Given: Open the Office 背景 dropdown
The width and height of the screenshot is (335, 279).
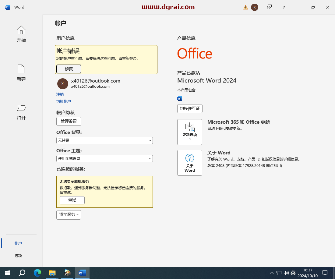Looking at the screenshot, I should pyautogui.click(x=104, y=140).
